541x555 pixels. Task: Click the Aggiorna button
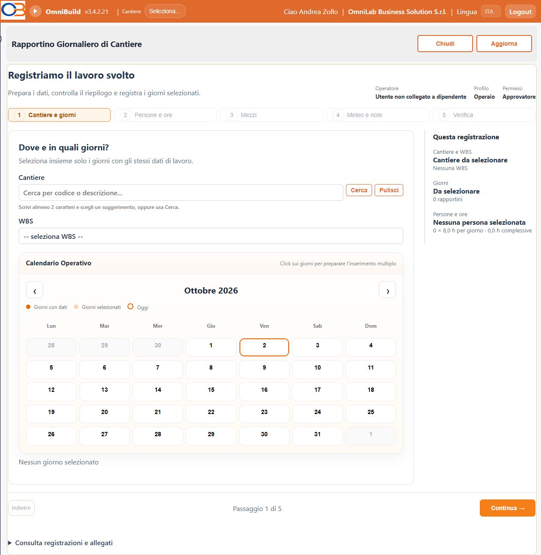click(504, 44)
